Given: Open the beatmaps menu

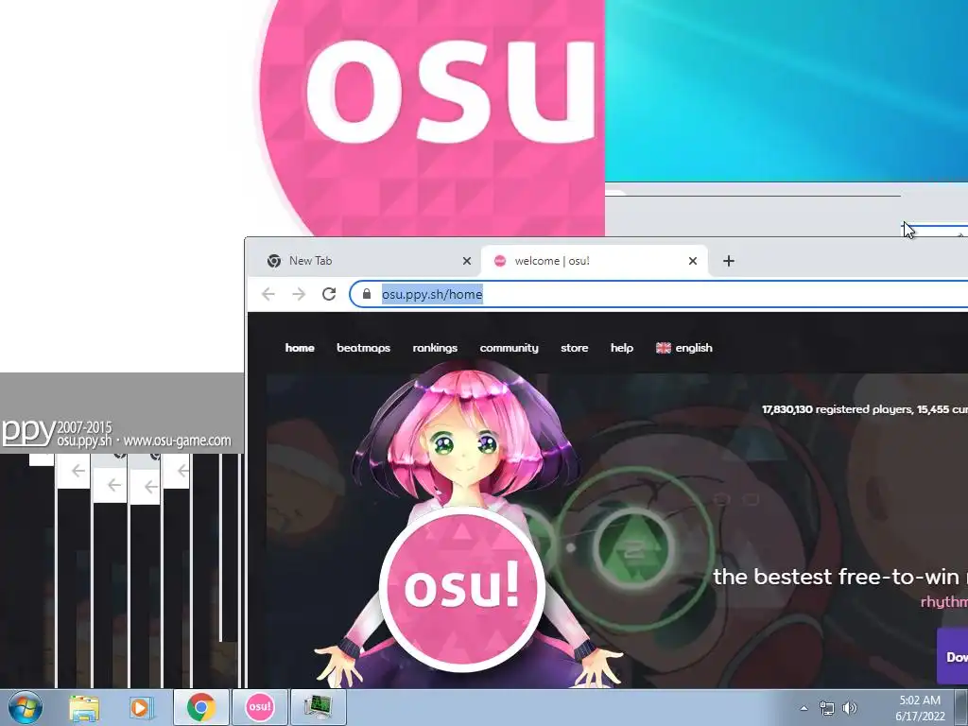Looking at the screenshot, I should (364, 348).
